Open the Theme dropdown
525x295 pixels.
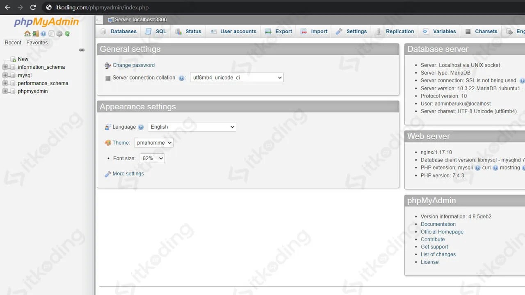tap(153, 143)
